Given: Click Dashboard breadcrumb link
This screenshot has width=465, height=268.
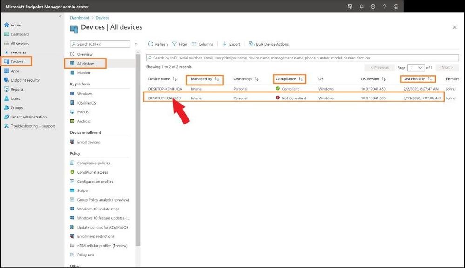Looking at the screenshot, I should pos(80,18).
